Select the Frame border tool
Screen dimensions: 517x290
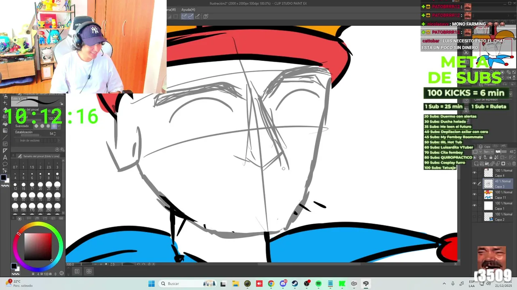[x=5, y=144]
